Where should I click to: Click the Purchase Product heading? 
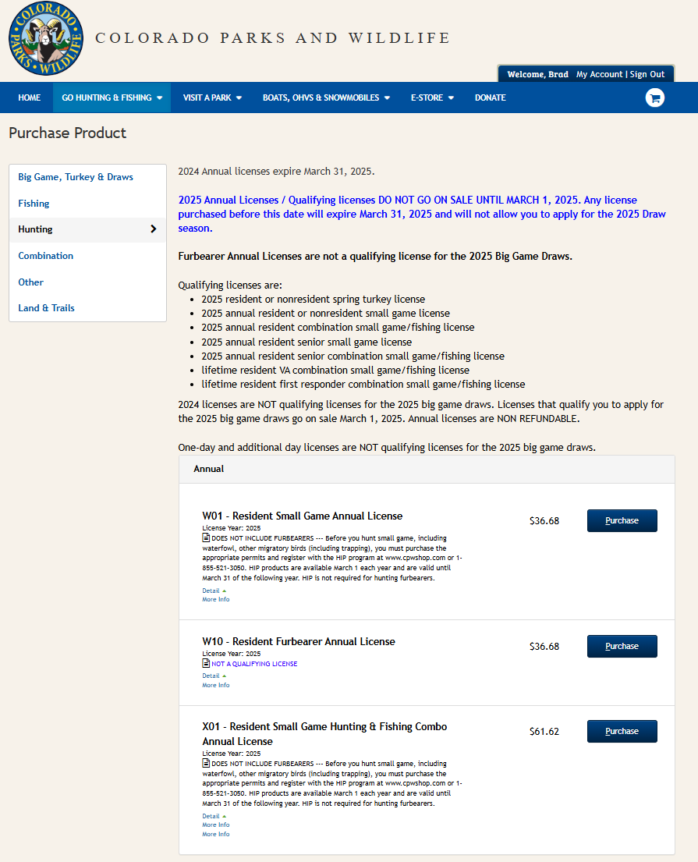click(68, 133)
